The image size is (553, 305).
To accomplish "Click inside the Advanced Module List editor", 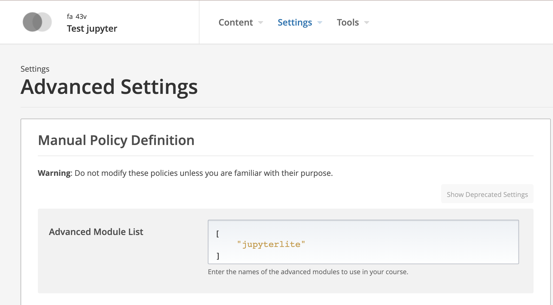I will [x=389, y=242].
